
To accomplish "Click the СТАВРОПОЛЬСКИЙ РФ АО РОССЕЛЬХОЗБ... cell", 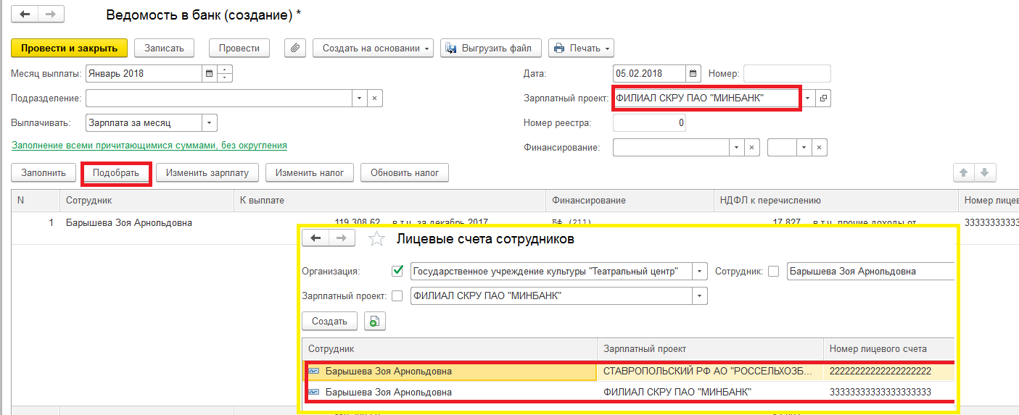I will click(x=710, y=371).
